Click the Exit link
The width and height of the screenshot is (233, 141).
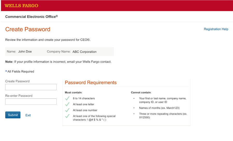(x=28, y=115)
